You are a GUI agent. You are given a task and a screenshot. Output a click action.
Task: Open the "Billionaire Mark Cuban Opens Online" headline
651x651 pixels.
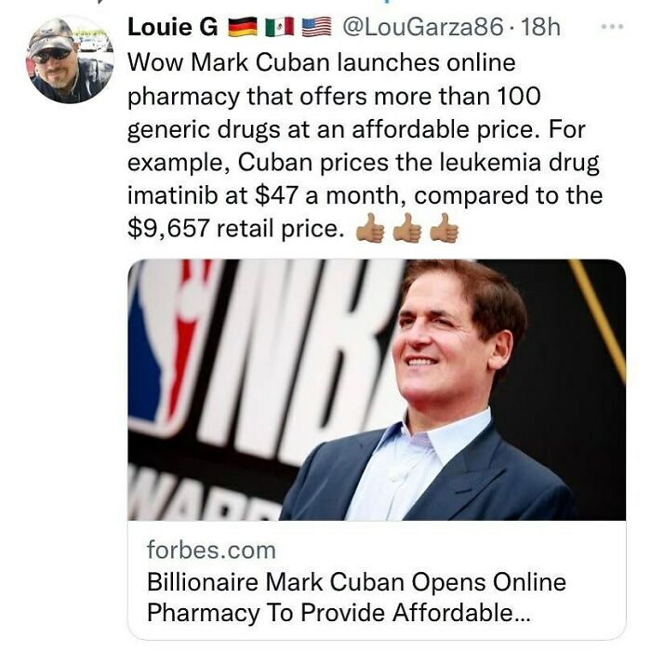click(x=356, y=581)
